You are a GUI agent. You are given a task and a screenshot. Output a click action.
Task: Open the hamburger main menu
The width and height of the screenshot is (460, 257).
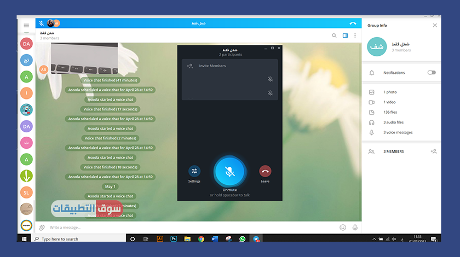pos(26,26)
